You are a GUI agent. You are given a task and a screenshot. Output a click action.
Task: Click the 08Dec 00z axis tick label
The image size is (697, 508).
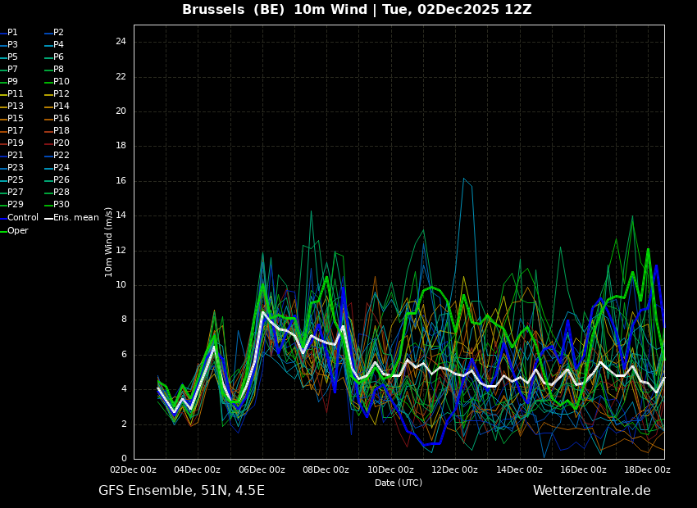click(326, 469)
